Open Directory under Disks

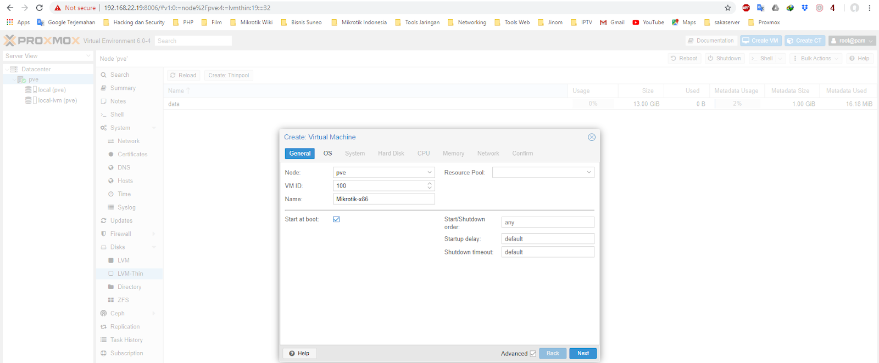pyautogui.click(x=130, y=287)
